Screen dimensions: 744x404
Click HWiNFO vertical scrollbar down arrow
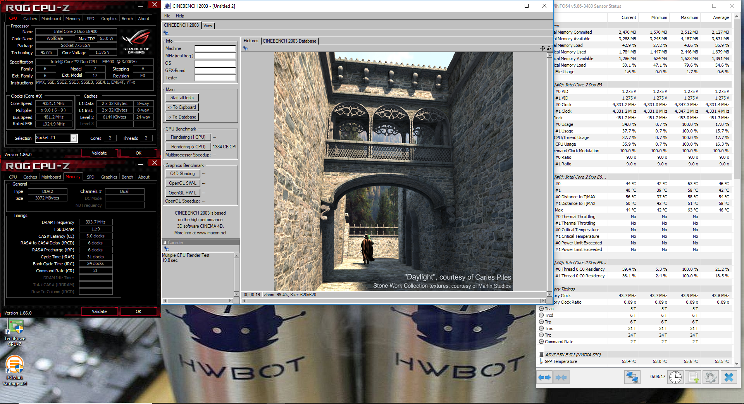click(x=737, y=364)
